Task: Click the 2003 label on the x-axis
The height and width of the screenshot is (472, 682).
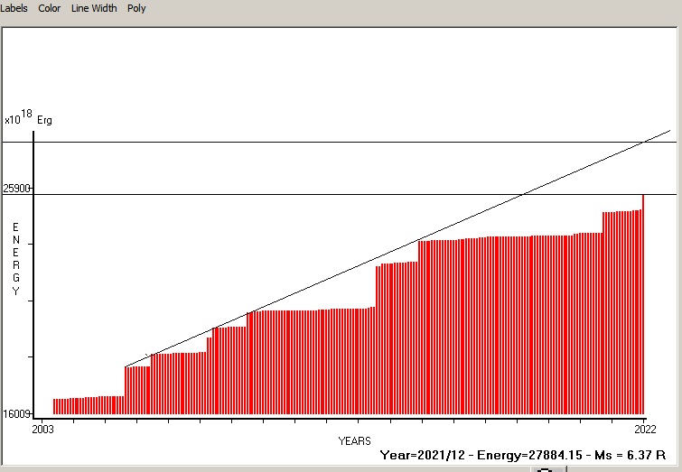Action: 42,430
